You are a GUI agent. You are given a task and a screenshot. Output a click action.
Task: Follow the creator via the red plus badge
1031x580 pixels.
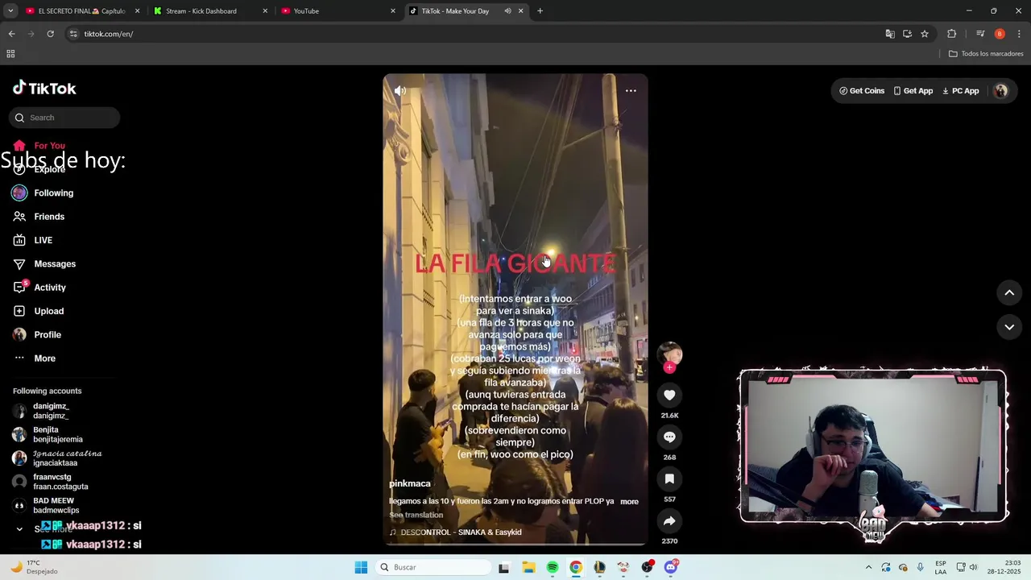669,367
